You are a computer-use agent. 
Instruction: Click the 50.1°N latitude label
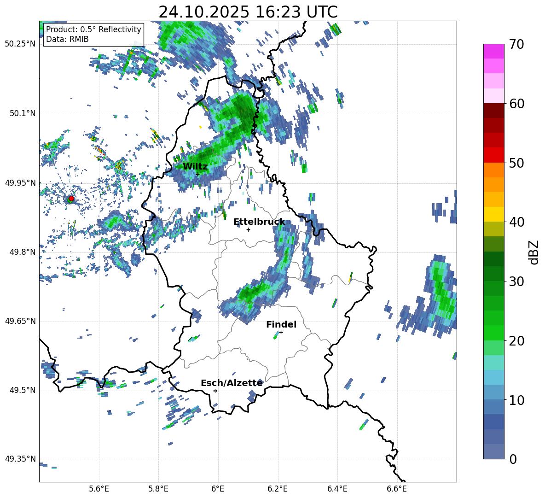(x=22, y=113)
